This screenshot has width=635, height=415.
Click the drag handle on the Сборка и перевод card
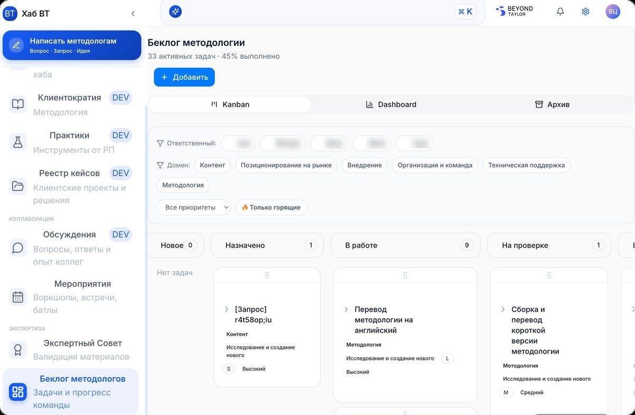coord(549,275)
